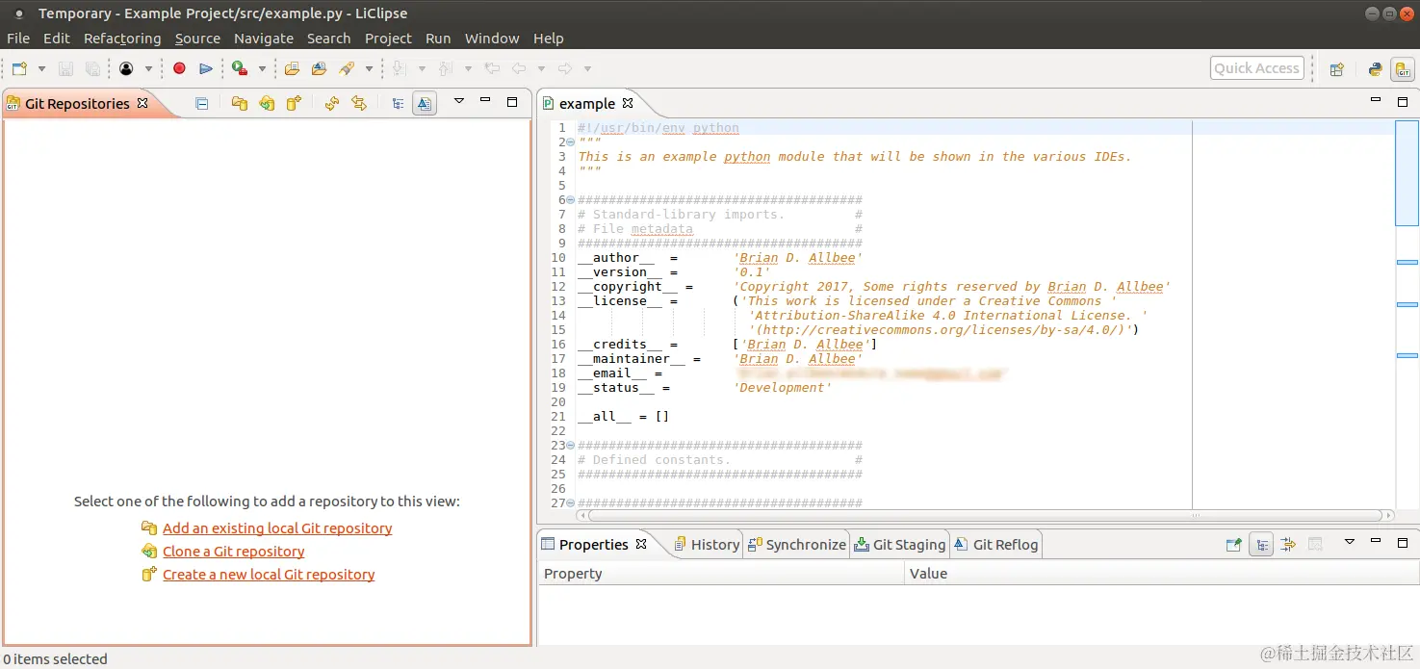Image resolution: width=1420 pixels, height=669 pixels.
Task: Toggle hierarchical branch layout in Git Repositories
Action: point(397,103)
